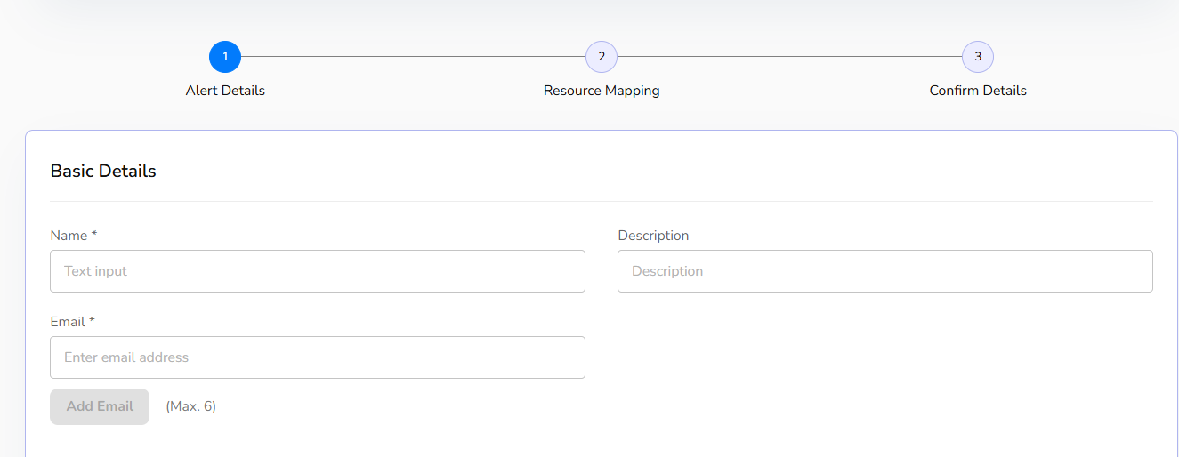Viewport: 1179px width, 457px height.
Task: Click into the Description input field
Action: (x=884, y=271)
